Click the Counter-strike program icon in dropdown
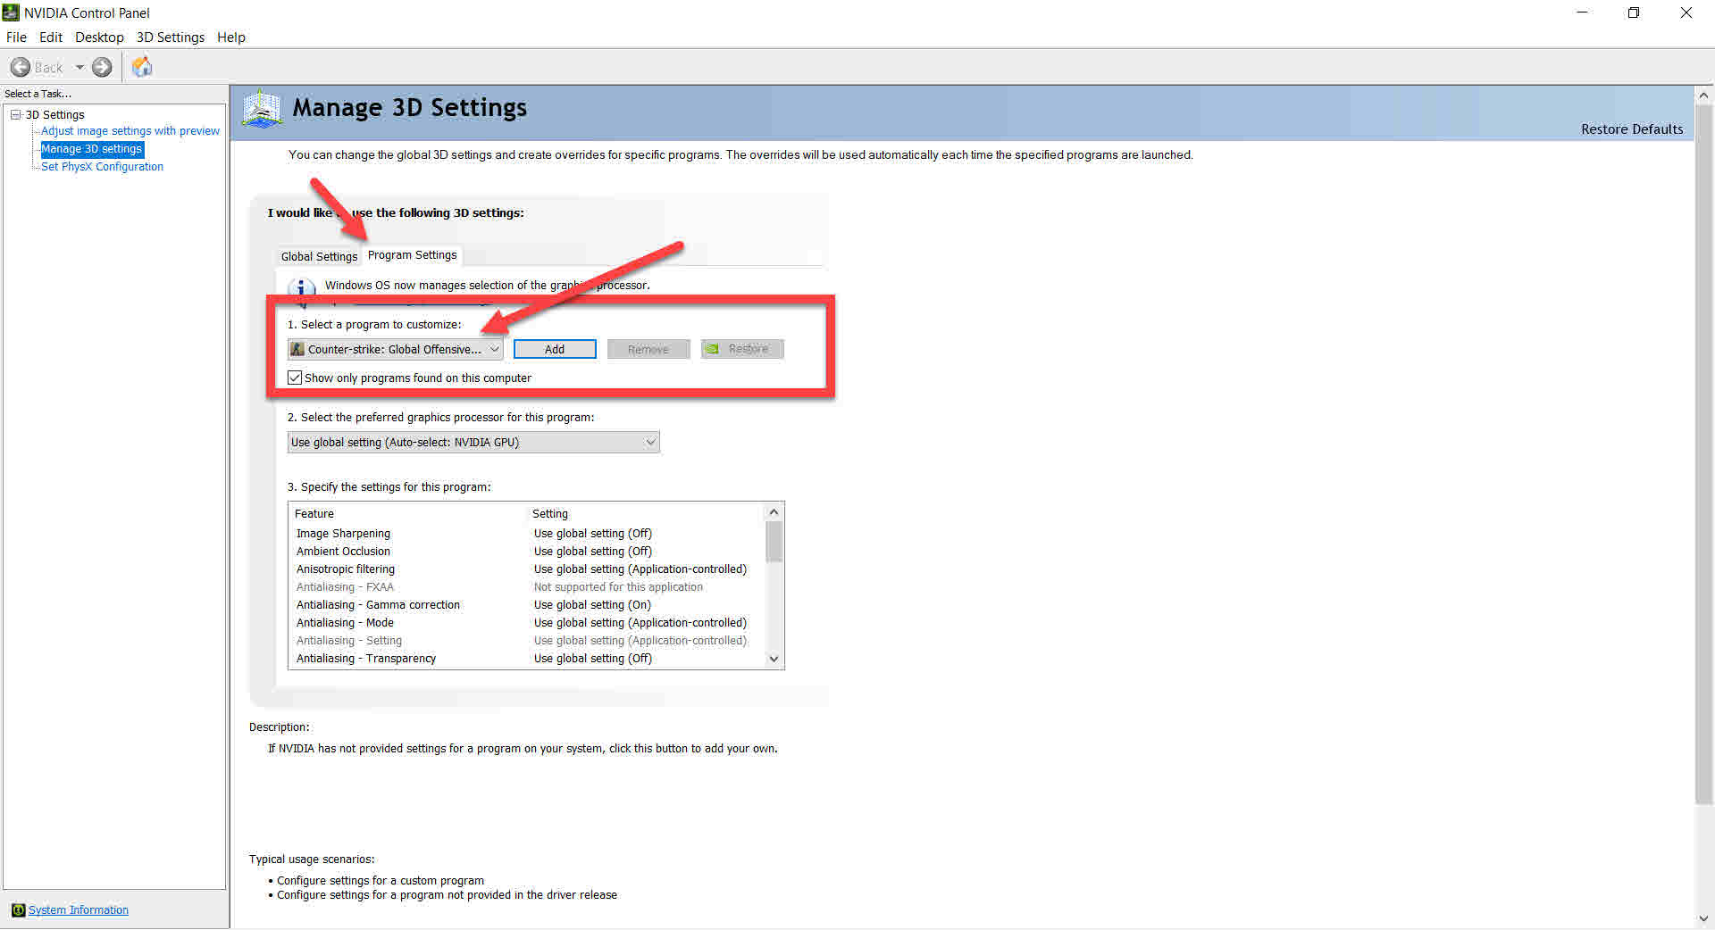The width and height of the screenshot is (1715, 930). pyautogui.click(x=297, y=349)
